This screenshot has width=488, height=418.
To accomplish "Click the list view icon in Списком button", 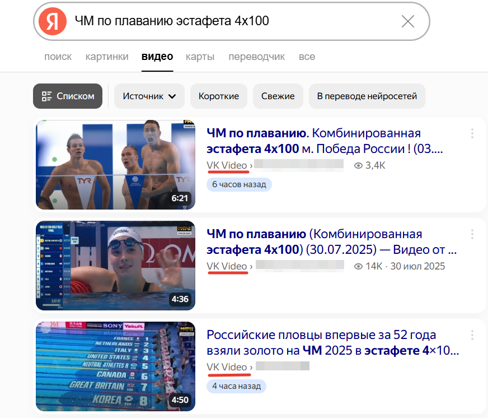I will (x=46, y=96).
